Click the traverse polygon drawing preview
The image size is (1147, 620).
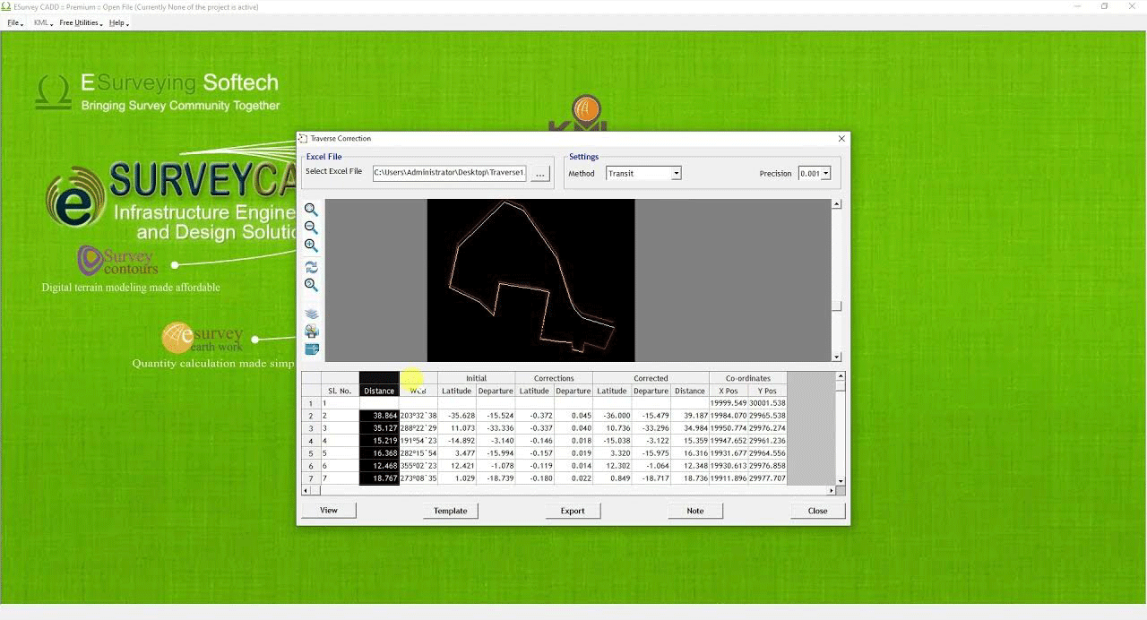click(x=530, y=280)
